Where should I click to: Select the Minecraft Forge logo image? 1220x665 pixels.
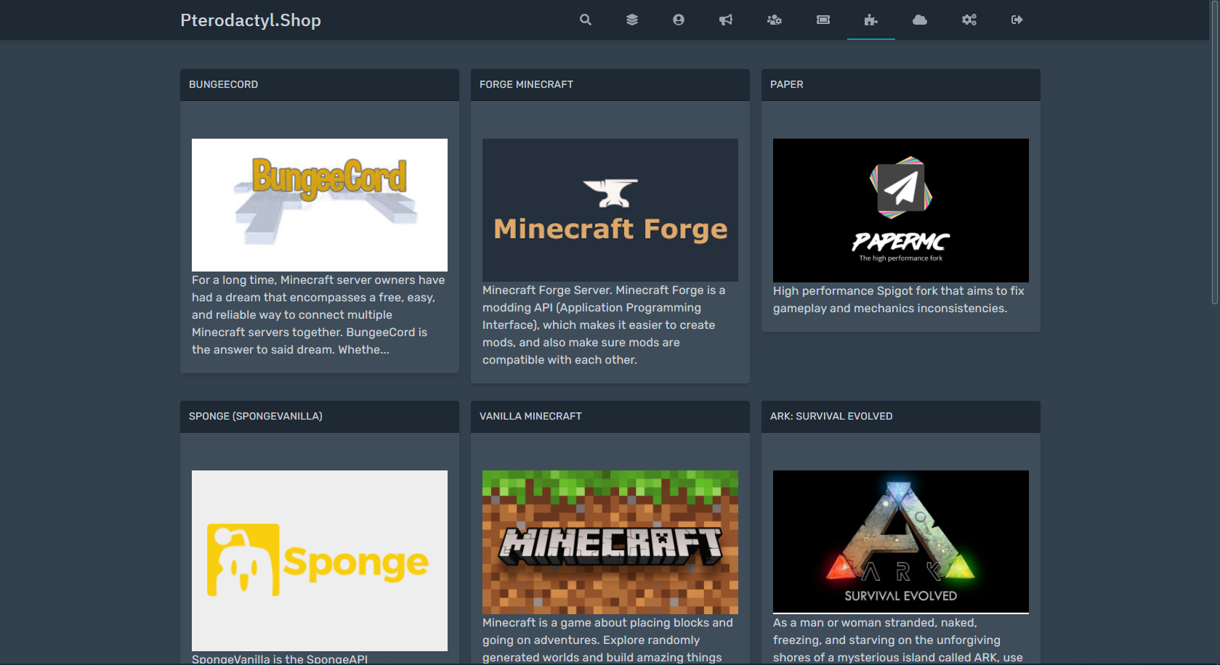point(610,210)
